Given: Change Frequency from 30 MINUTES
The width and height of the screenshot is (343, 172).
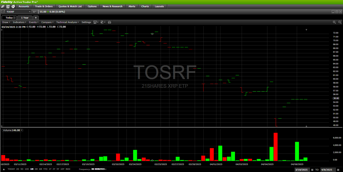Looking at the screenshot, I should [x=98, y=169].
